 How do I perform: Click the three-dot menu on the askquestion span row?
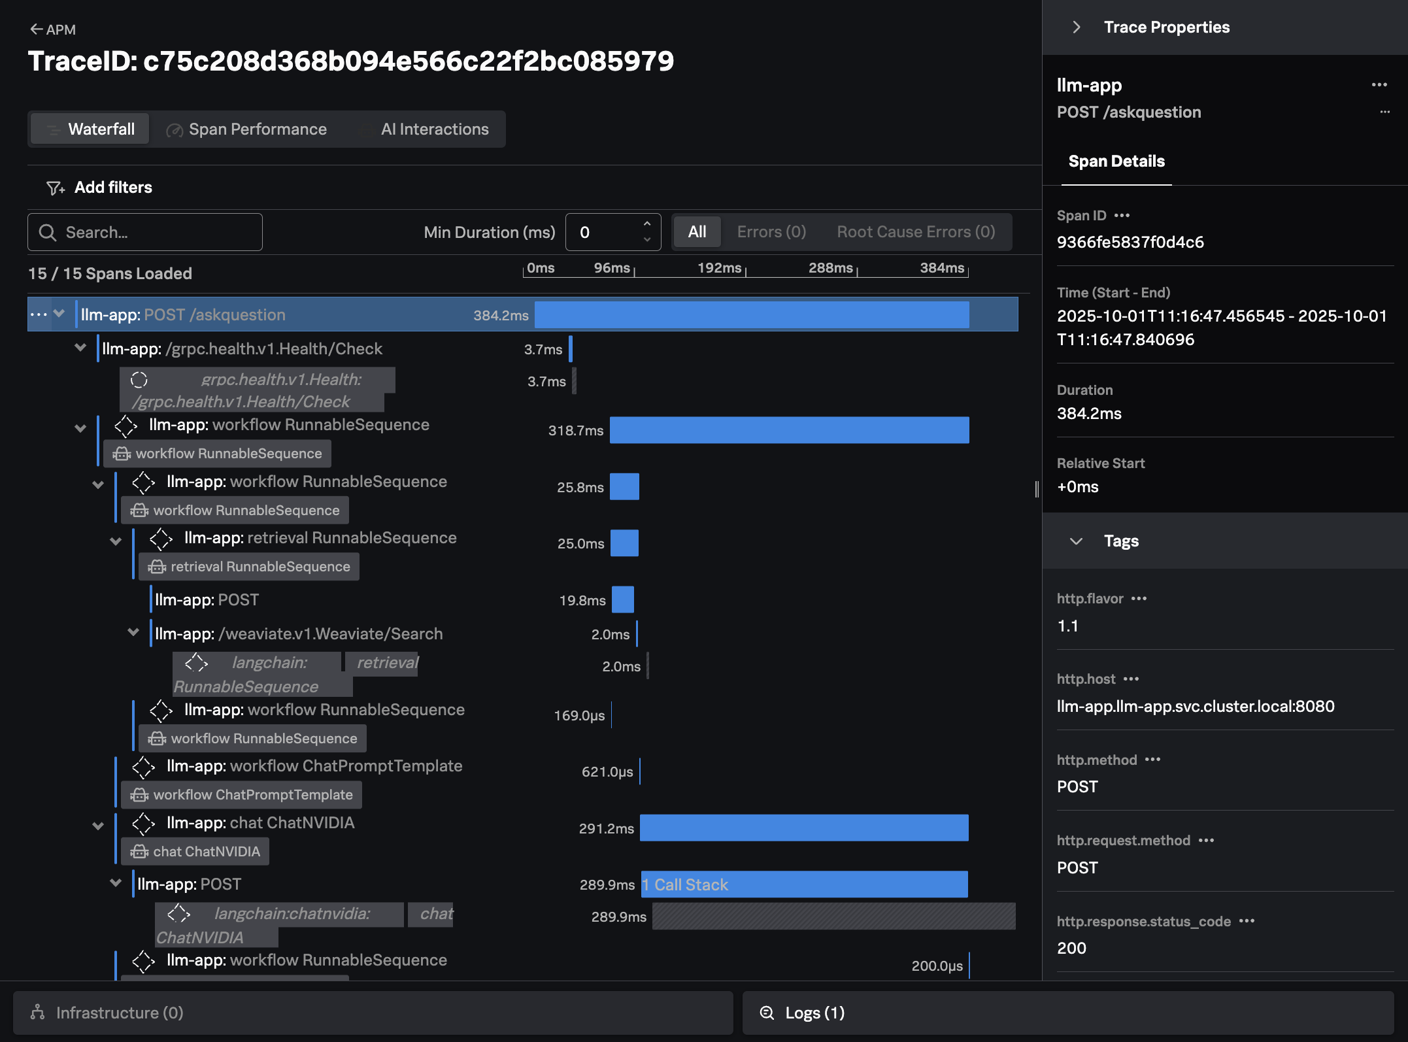39,314
